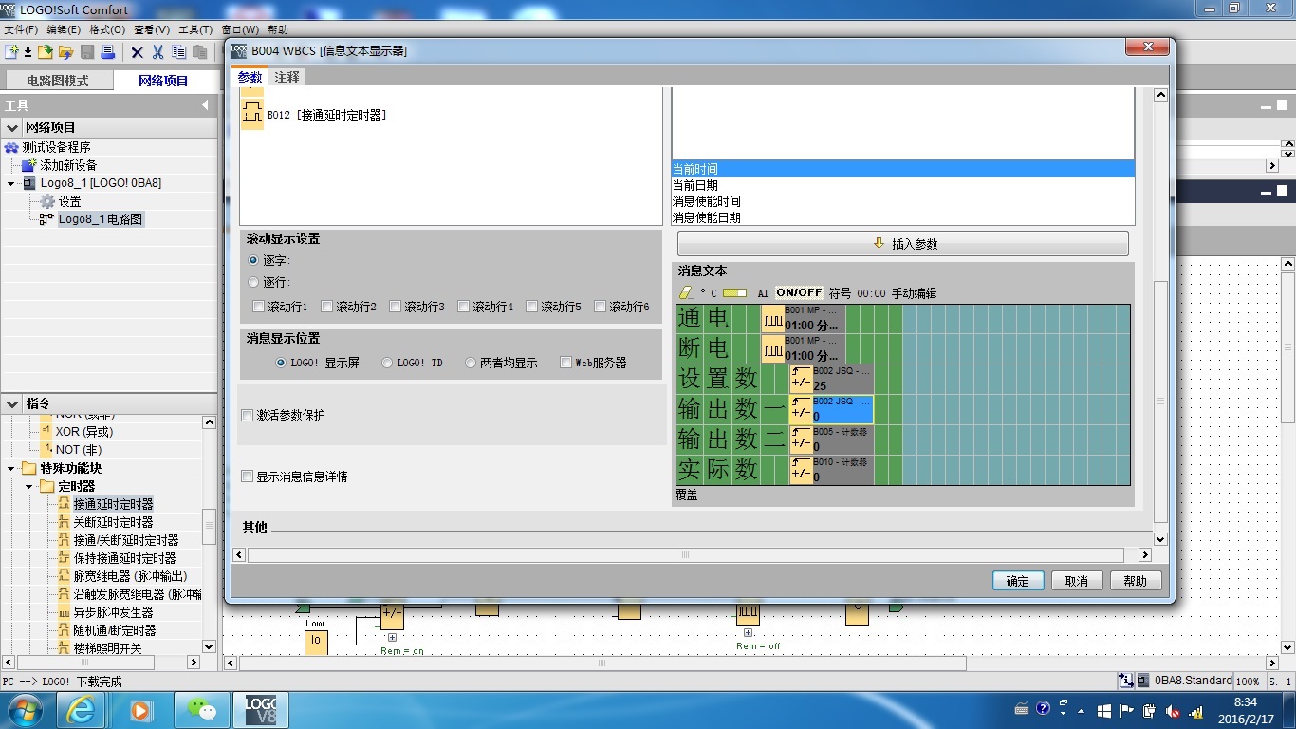Collapse the 特殊功能块 folder node
This screenshot has height=729, width=1296.
coord(11,468)
